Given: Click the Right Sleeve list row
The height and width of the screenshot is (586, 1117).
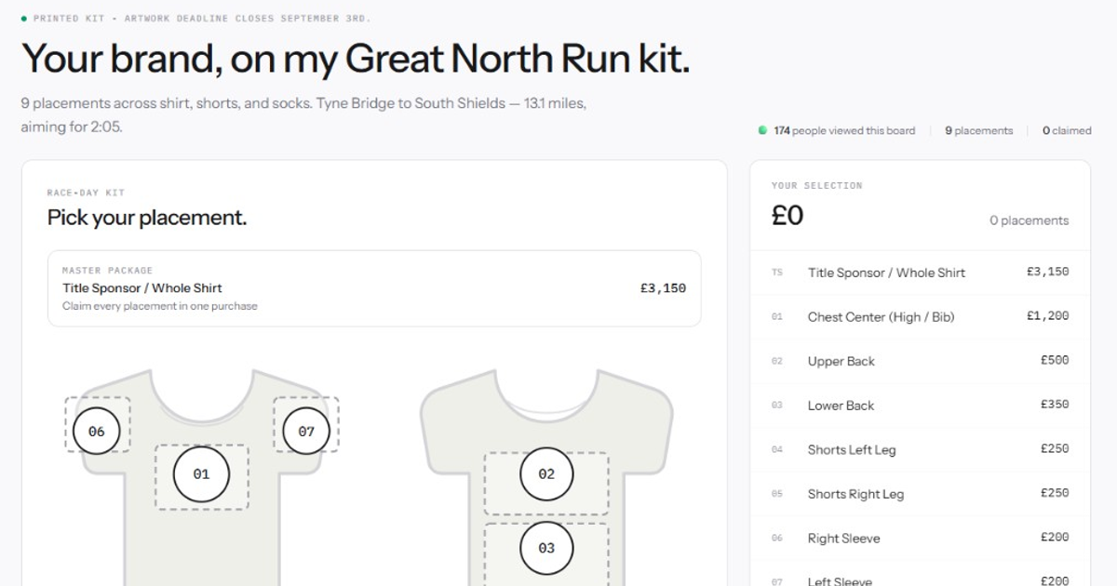Looking at the screenshot, I should pyautogui.click(x=920, y=538).
